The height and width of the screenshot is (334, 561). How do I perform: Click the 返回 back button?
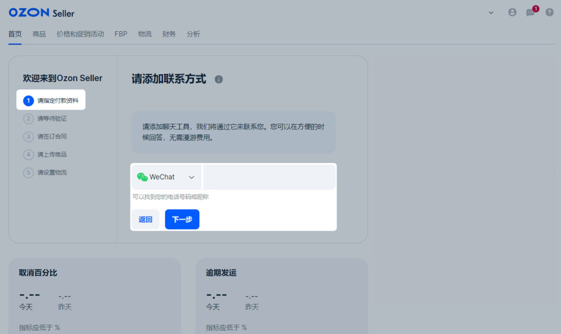click(x=145, y=219)
